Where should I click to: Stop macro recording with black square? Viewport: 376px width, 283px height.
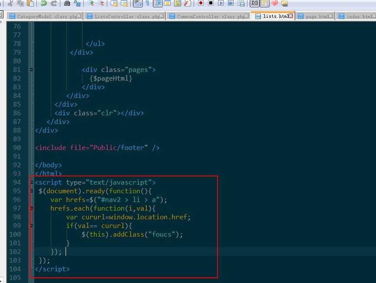pos(211,3)
